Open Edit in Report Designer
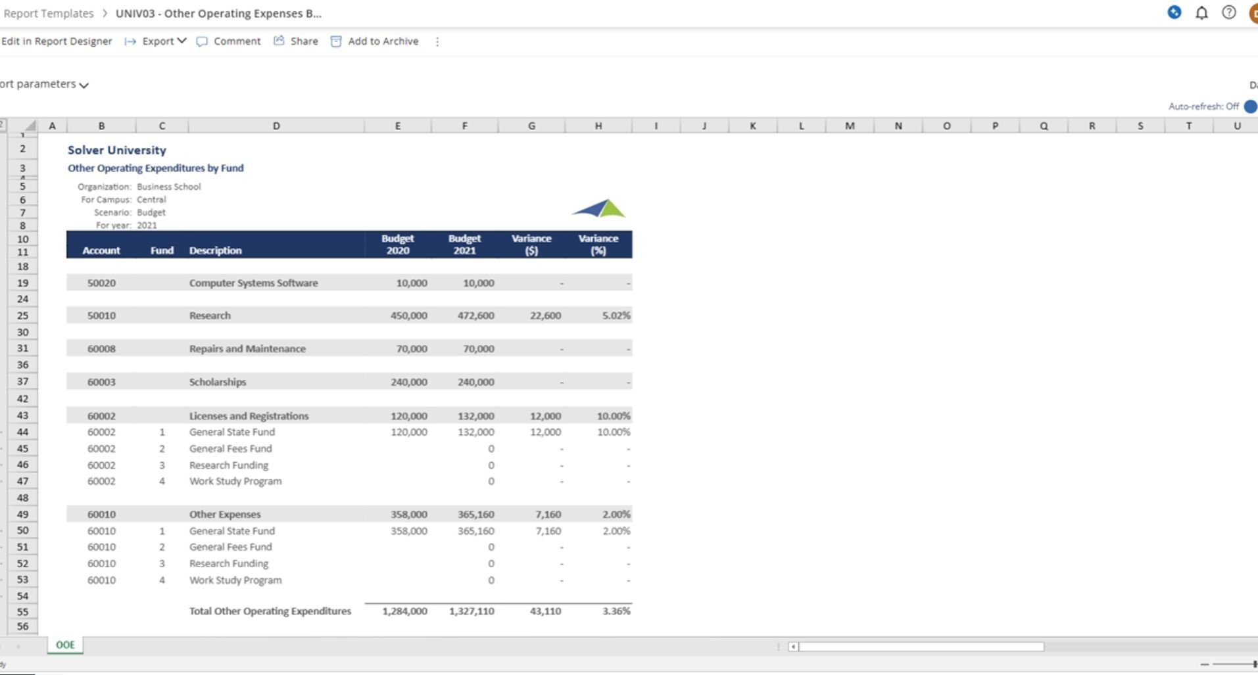The height and width of the screenshot is (675, 1258). pyautogui.click(x=57, y=41)
